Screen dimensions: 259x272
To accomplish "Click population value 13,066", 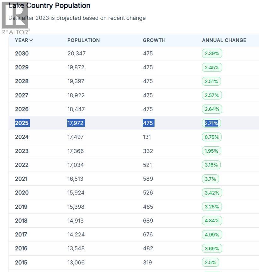I will tap(76, 263).
